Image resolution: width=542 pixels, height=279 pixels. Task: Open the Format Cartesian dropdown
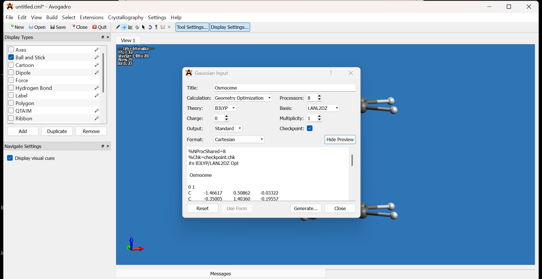point(239,139)
